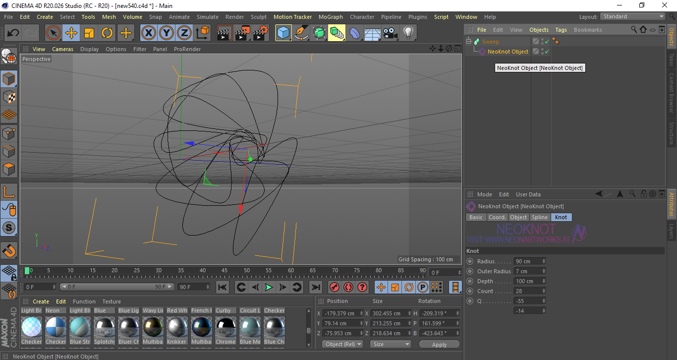This screenshot has width=677, height=360.
Task: Open viewport Cameras menu
Action: pyautogui.click(x=62, y=49)
